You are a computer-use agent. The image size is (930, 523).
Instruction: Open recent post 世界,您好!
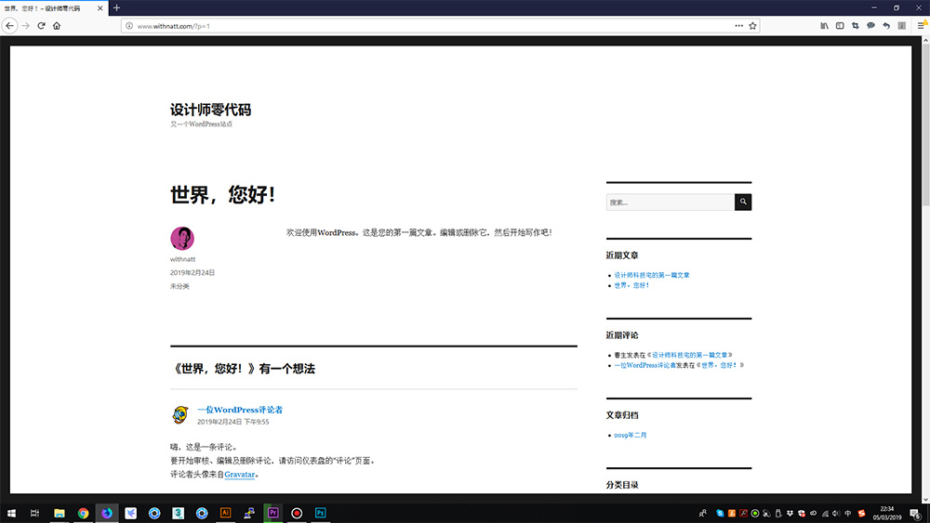coord(631,285)
